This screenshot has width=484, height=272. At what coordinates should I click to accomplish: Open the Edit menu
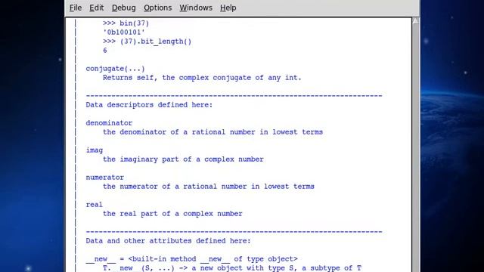coord(96,8)
